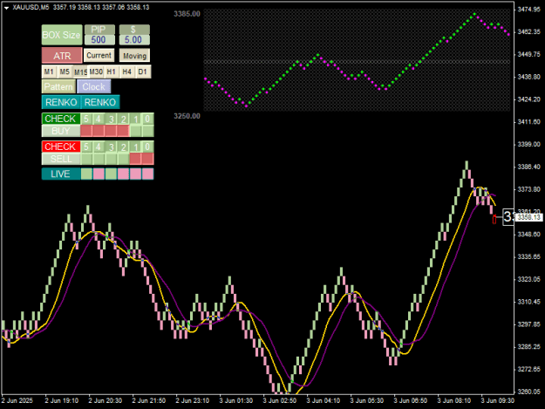Click the green LIVE cell directly beside the LIVE button
This screenshot has width=545, height=409.
[86, 174]
